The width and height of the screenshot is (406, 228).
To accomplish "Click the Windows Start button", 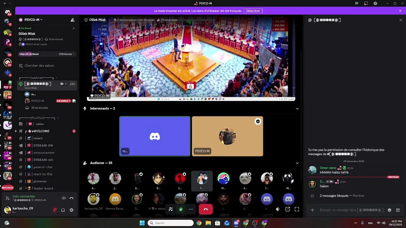I will click(x=142, y=223).
